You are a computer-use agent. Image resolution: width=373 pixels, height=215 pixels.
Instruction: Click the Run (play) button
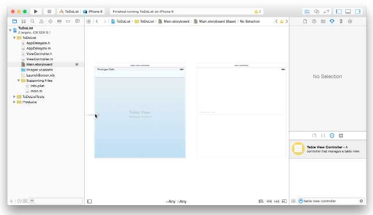[36, 12]
